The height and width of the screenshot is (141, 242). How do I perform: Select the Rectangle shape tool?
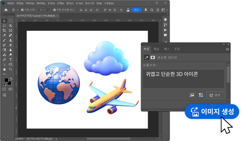pos(11,64)
